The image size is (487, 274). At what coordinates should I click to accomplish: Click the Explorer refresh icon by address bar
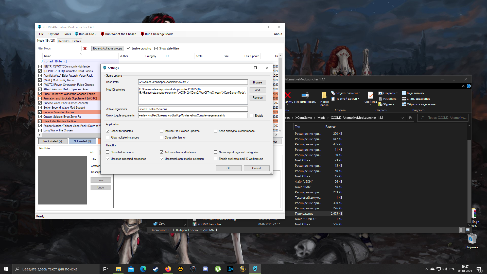pos(410,118)
